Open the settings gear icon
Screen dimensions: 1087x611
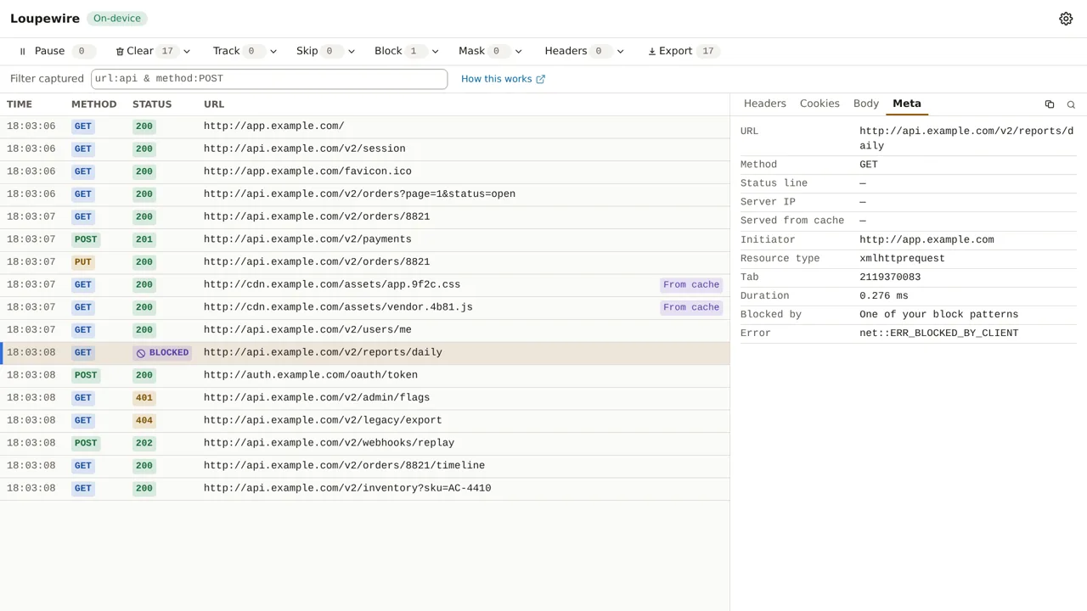[1066, 19]
